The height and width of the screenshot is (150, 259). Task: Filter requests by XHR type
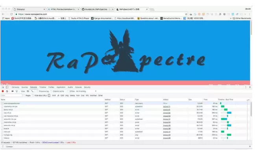(x=54, y=96)
